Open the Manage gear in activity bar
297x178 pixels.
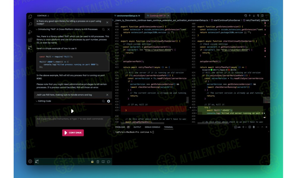coord(30,161)
